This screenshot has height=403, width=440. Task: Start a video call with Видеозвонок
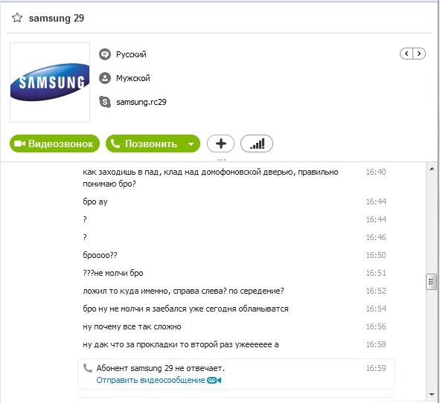click(x=54, y=144)
